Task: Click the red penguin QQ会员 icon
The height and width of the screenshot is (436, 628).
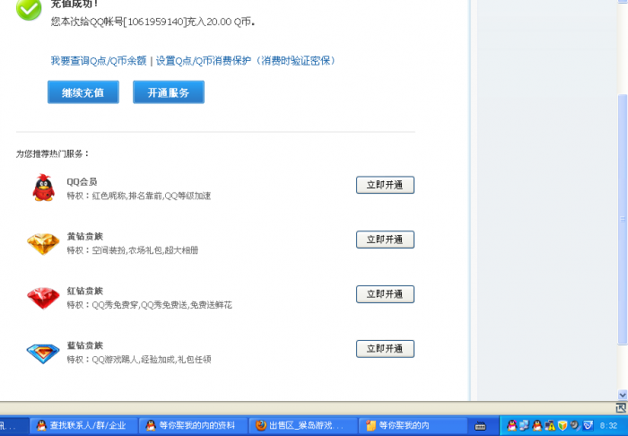Action: click(x=43, y=187)
